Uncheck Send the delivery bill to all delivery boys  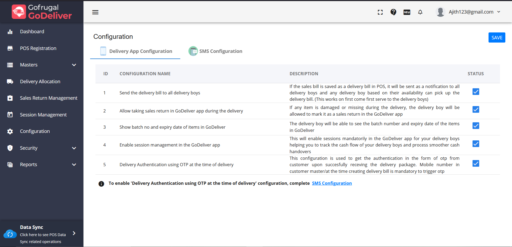pos(476,92)
